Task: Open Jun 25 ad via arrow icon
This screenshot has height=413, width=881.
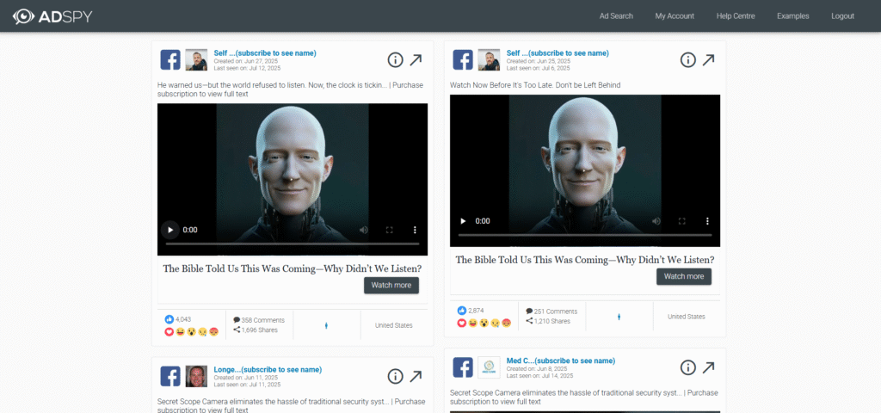Action: 708,59
